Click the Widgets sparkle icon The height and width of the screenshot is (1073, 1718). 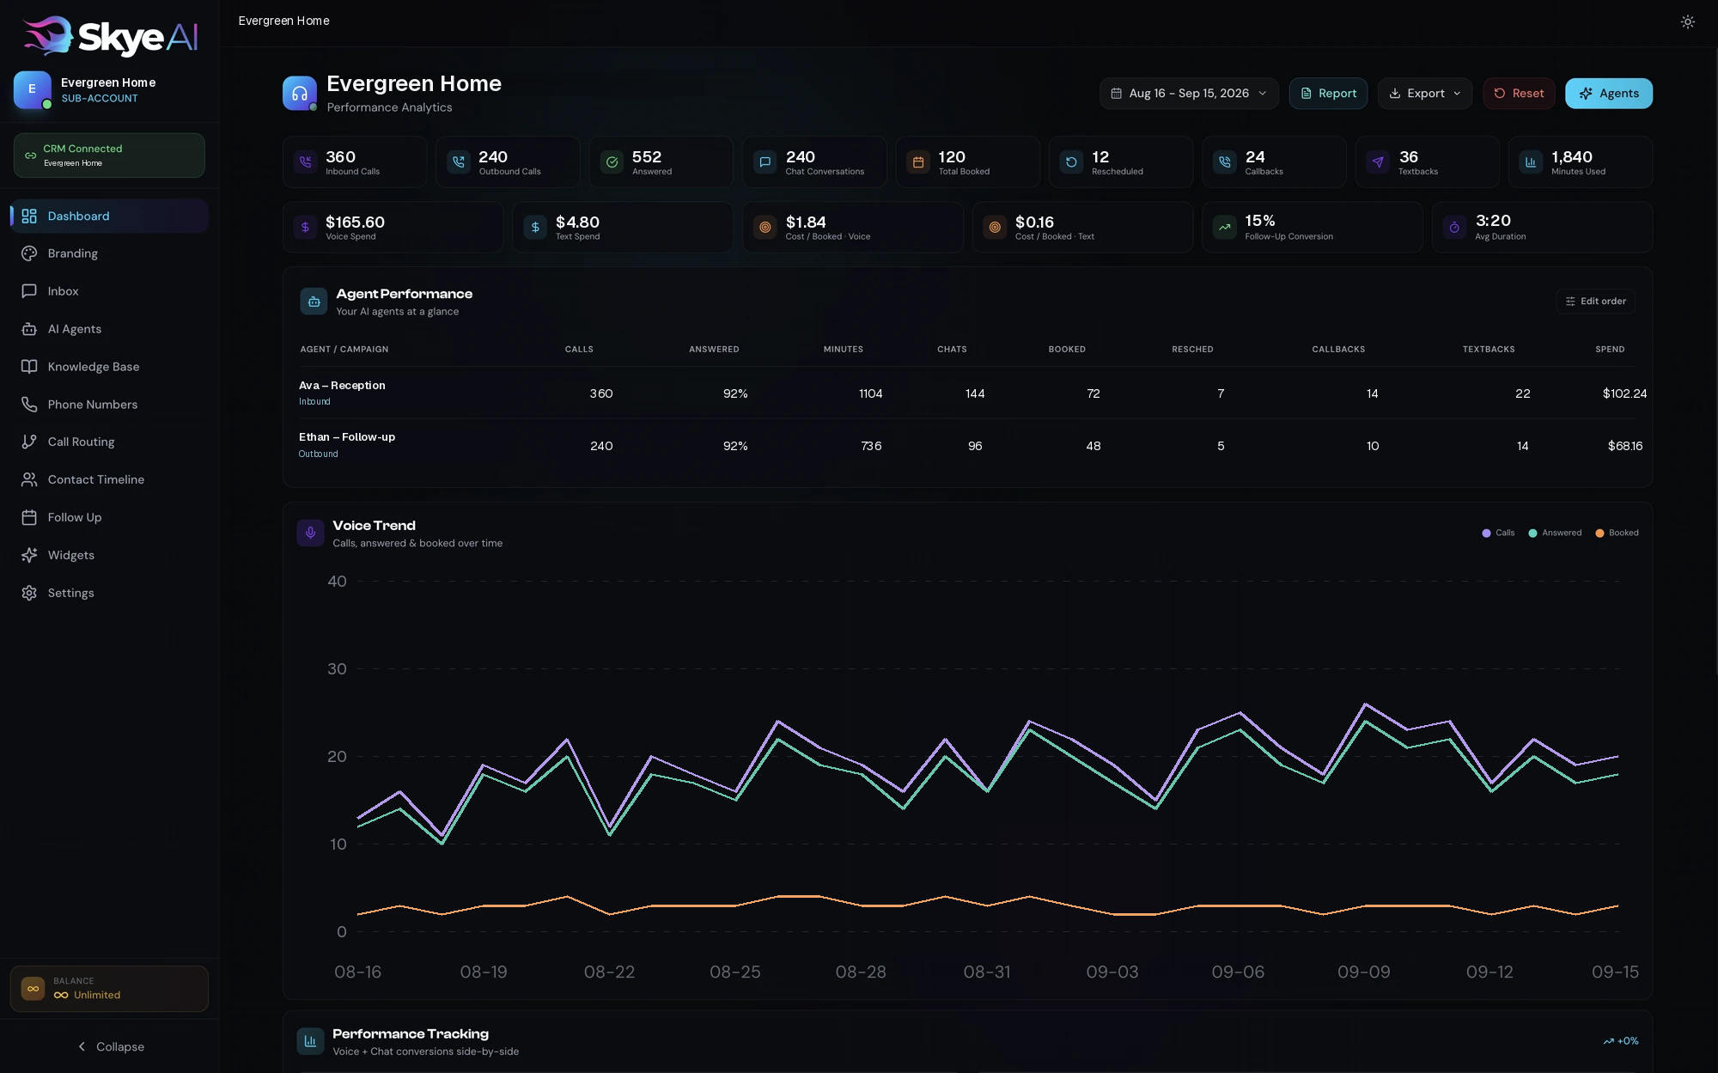pyautogui.click(x=29, y=555)
